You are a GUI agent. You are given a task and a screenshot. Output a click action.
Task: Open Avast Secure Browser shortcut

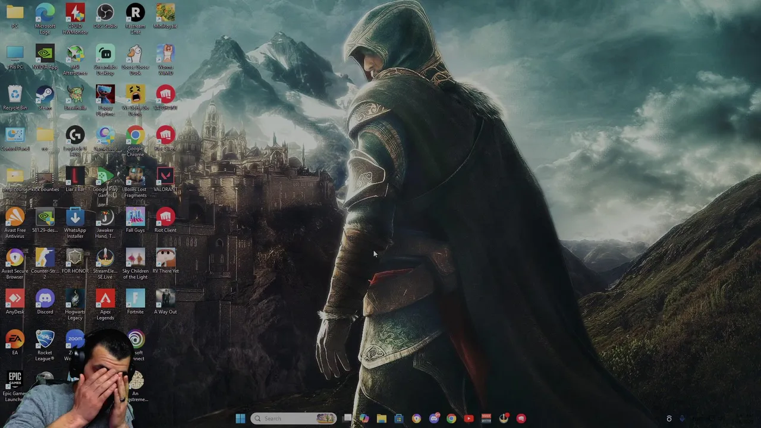pos(15,264)
